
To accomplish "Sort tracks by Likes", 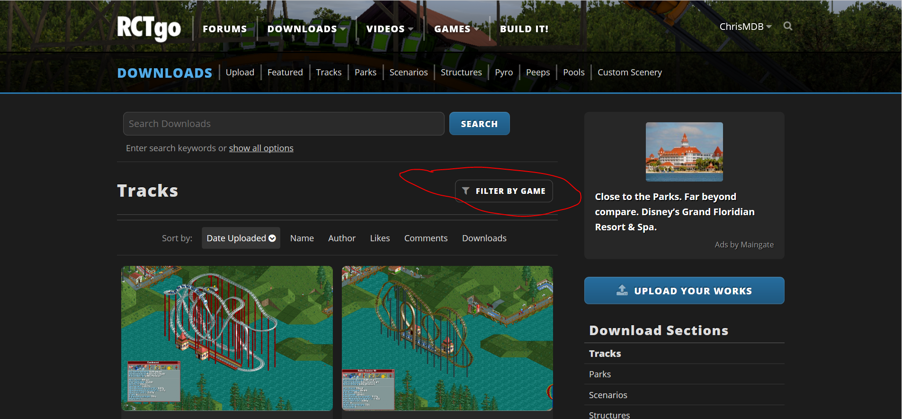I will (380, 238).
